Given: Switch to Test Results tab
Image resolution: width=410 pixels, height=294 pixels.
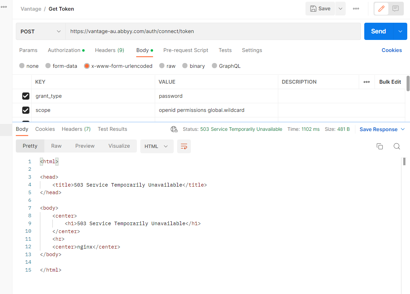Looking at the screenshot, I should pos(112,129).
